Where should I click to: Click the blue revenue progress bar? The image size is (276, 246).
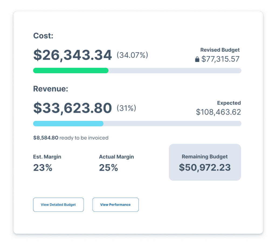click(x=68, y=124)
